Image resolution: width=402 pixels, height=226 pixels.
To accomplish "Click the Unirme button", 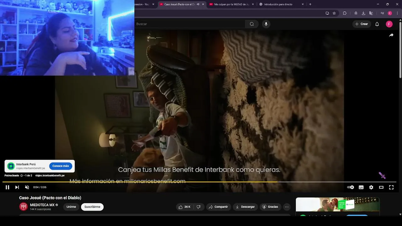I will (x=71, y=207).
